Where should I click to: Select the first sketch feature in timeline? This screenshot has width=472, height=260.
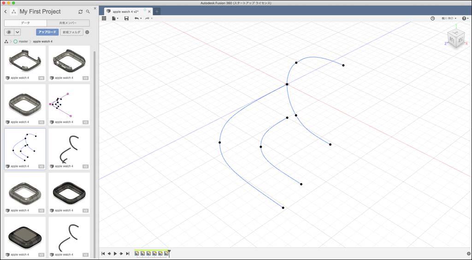137,254
